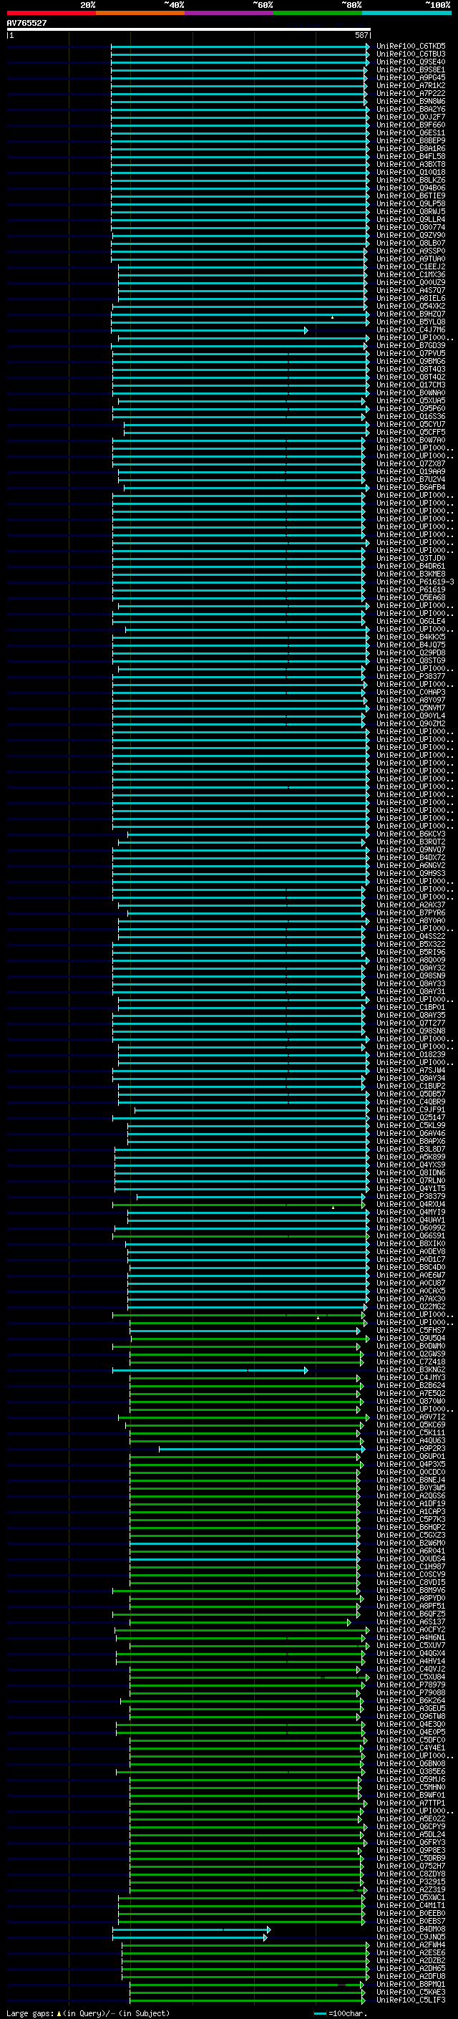Screen dimensions: 458x2019
Task: Select the UniRef100_P79088 label
Action: coord(411,1692)
